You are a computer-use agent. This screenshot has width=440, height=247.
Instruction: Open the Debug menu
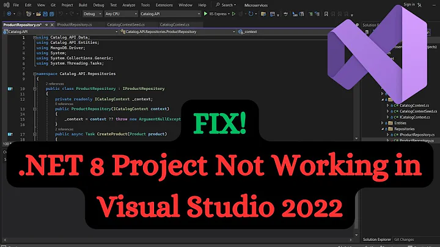[x=98, y=5]
